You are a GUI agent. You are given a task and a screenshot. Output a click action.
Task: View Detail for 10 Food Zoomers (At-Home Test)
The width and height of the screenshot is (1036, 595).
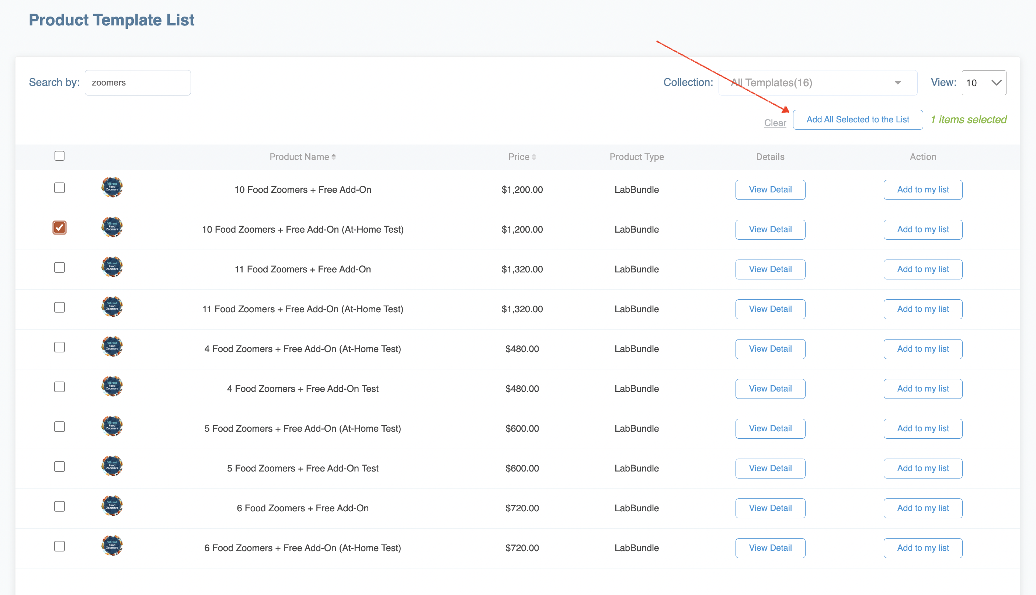point(770,229)
